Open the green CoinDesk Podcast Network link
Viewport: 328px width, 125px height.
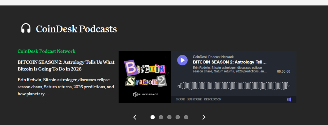(x=46, y=51)
